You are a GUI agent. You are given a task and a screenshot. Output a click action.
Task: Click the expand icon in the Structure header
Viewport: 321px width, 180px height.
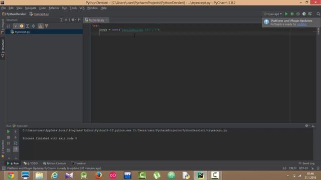[x=61, y=20]
